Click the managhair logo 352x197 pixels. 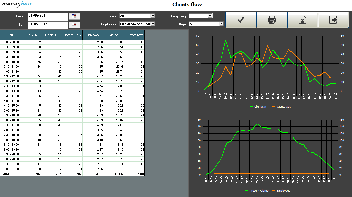pyautogui.click(x=17, y=4)
